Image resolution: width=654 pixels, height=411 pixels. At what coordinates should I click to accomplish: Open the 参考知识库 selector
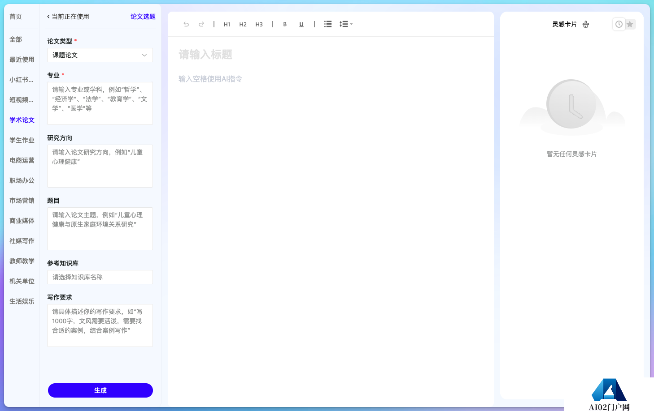coord(100,277)
